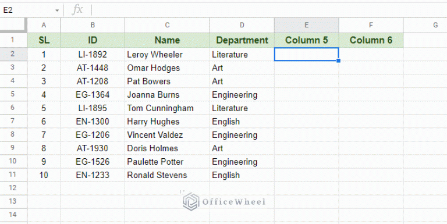Click the fill handle on cell E2
This screenshot has width=447, height=224.
(x=338, y=61)
